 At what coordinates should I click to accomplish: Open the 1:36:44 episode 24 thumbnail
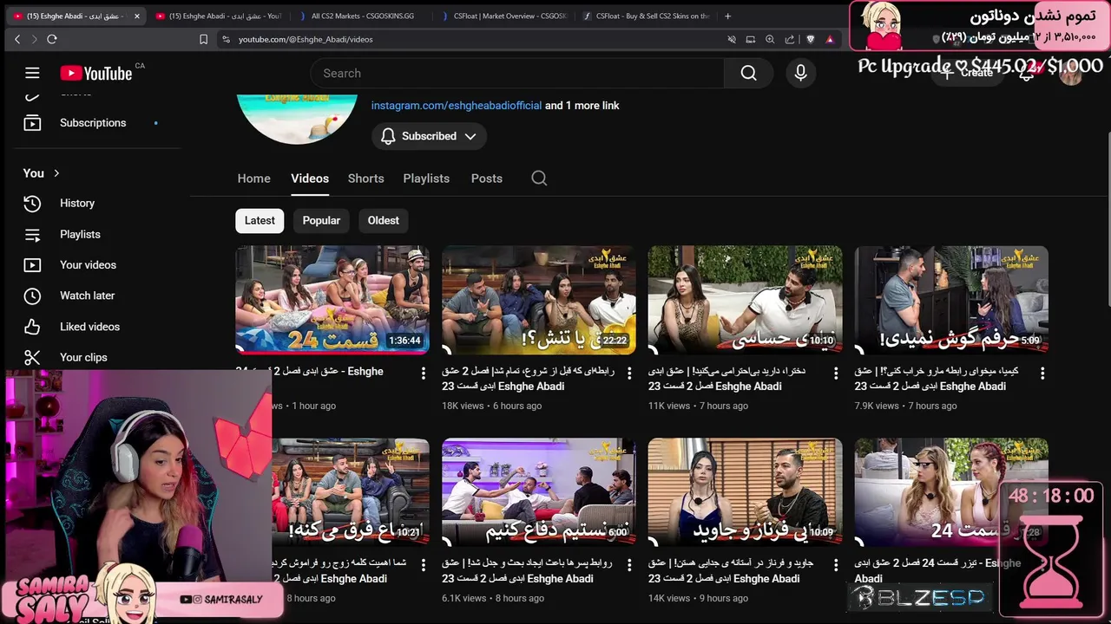point(332,300)
